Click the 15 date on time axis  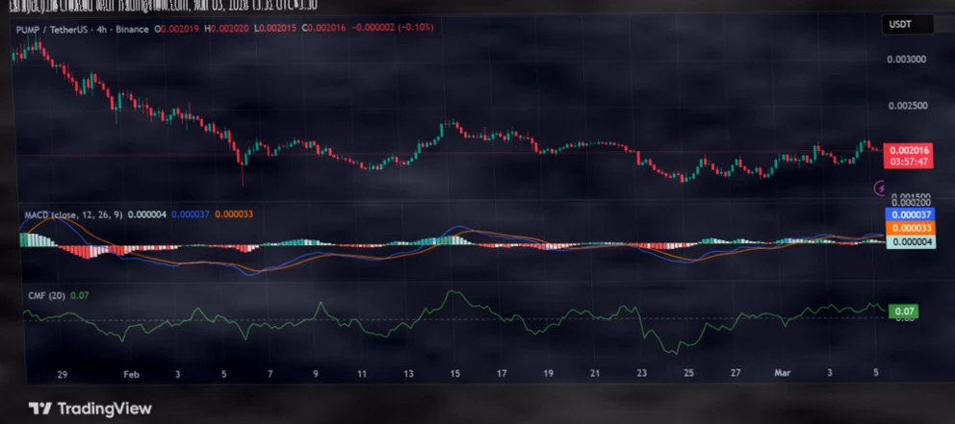coord(455,374)
